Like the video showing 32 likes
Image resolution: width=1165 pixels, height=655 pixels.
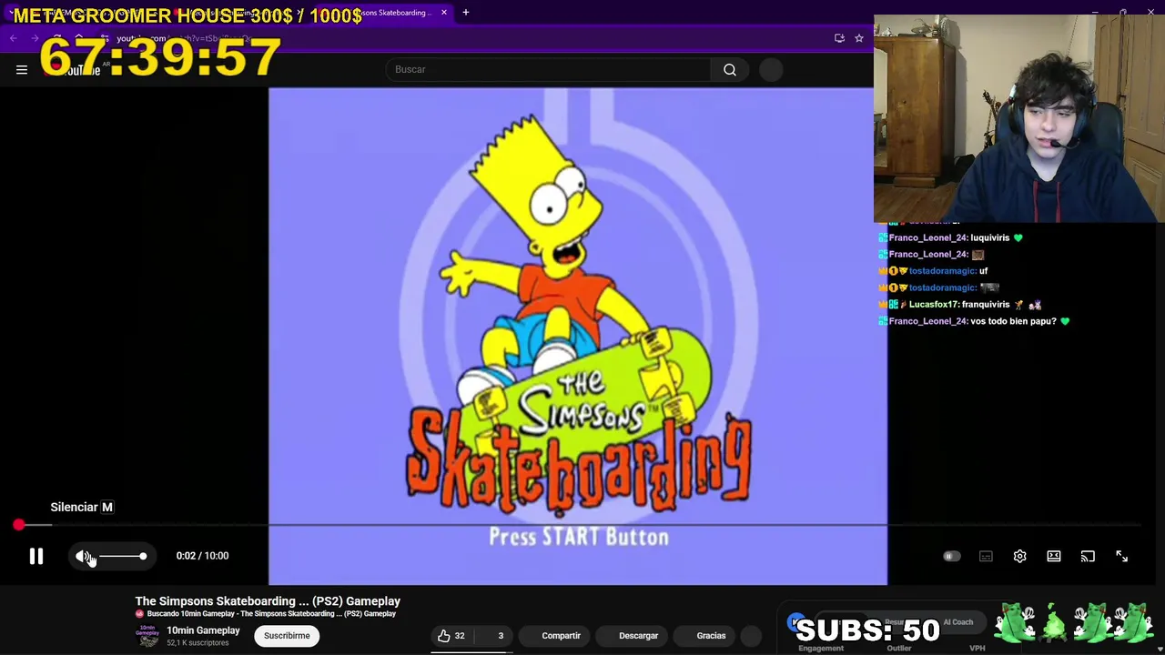click(x=451, y=636)
